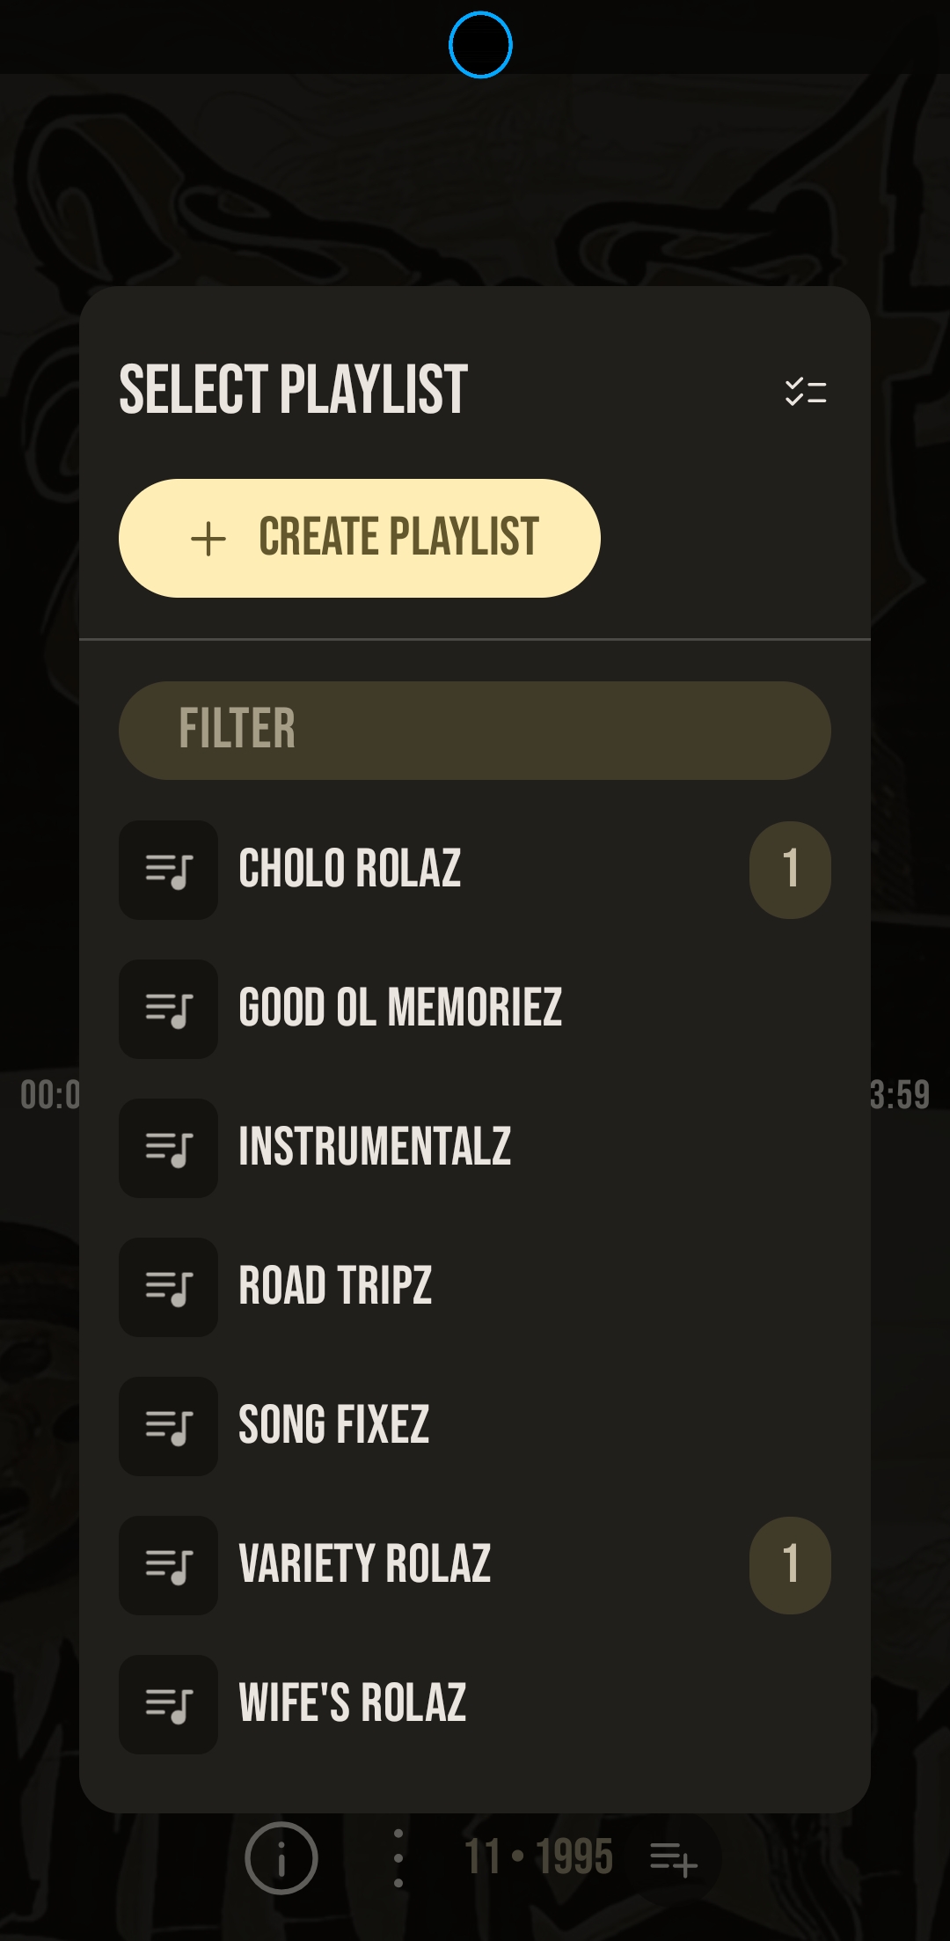Screen dimensions: 950x1941
Task: Tap the Song Fixez playlist icon
Action: pyautogui.click(x=168, y=1427)
